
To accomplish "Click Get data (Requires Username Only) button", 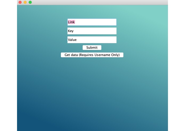I will coord(92,55).
